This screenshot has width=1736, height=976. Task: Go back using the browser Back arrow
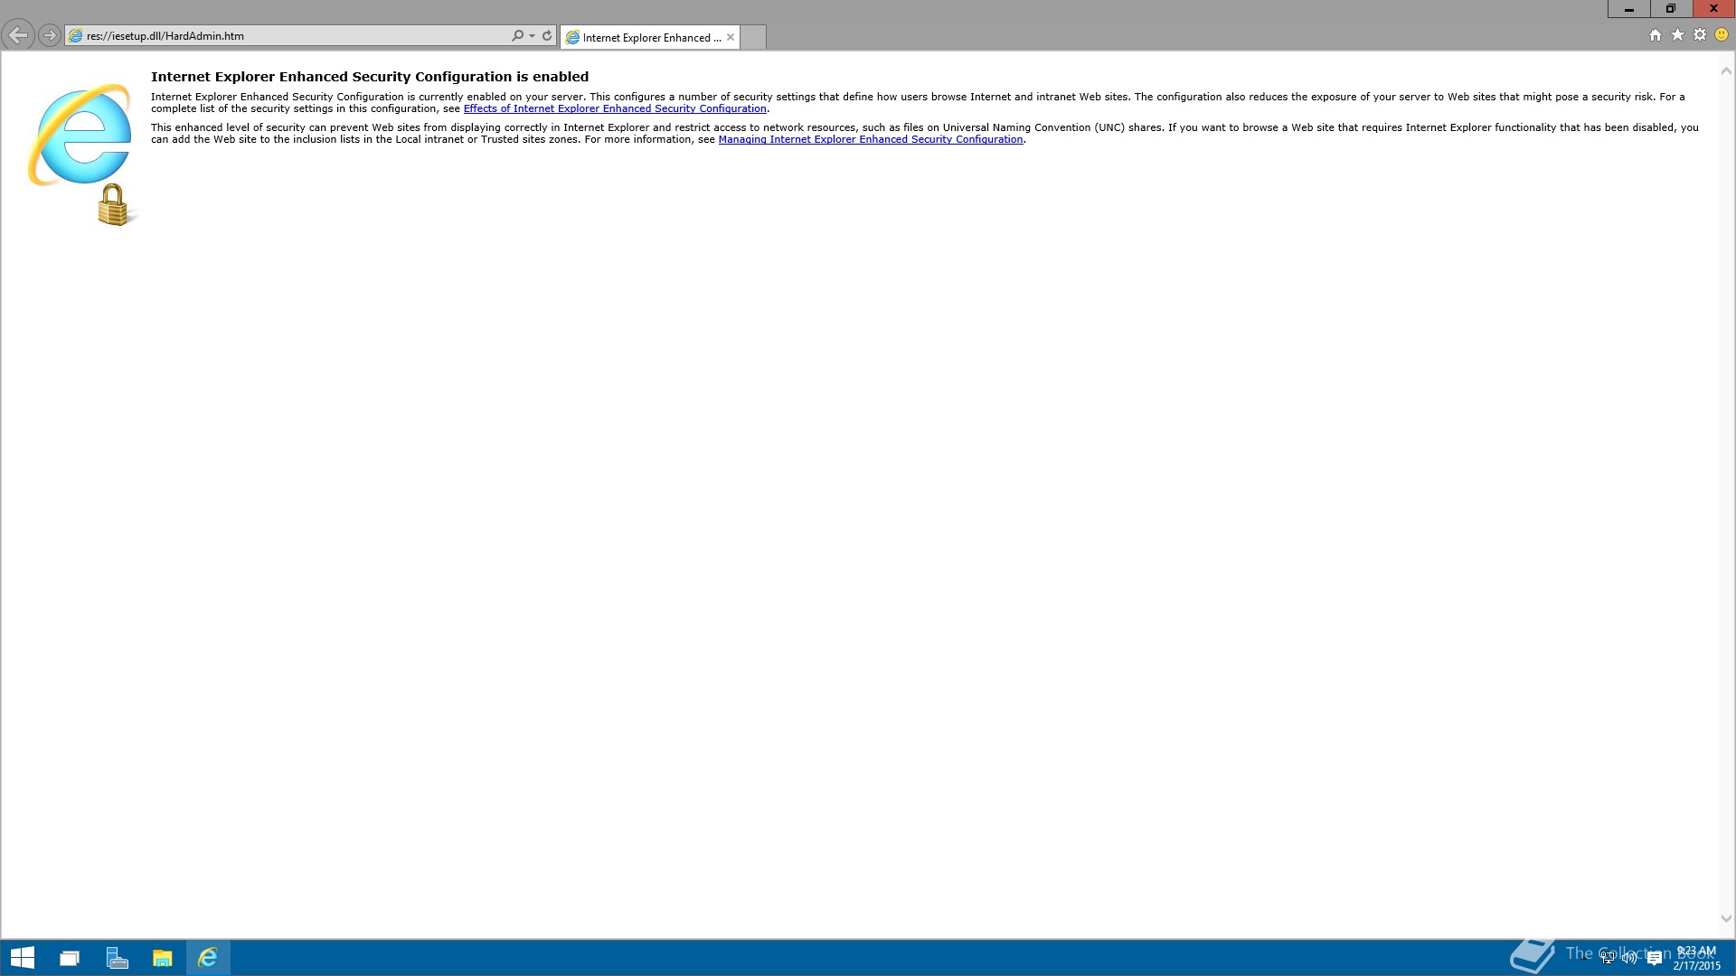point(18,36)
